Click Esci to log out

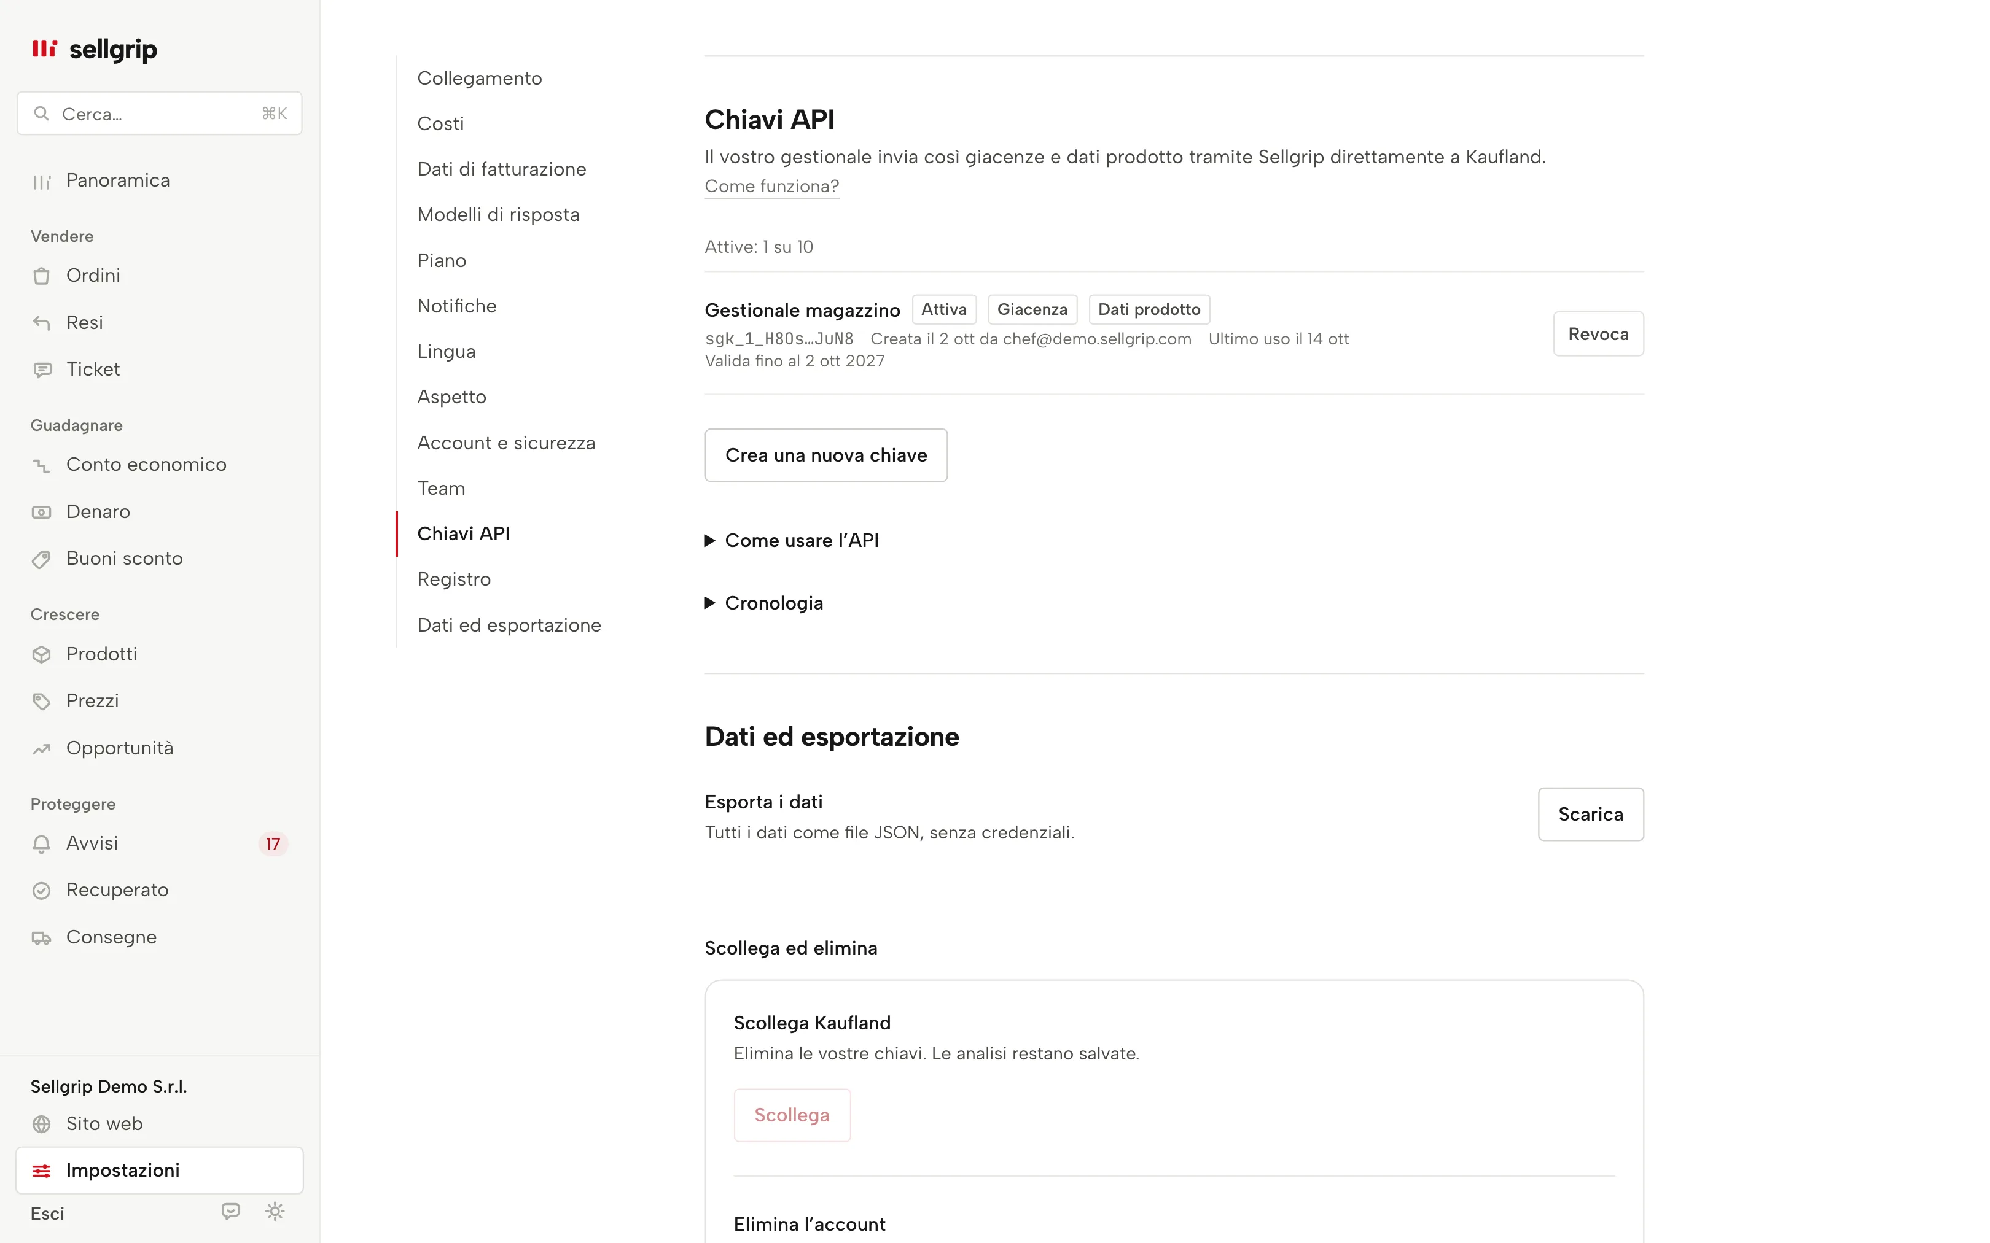47,1214
